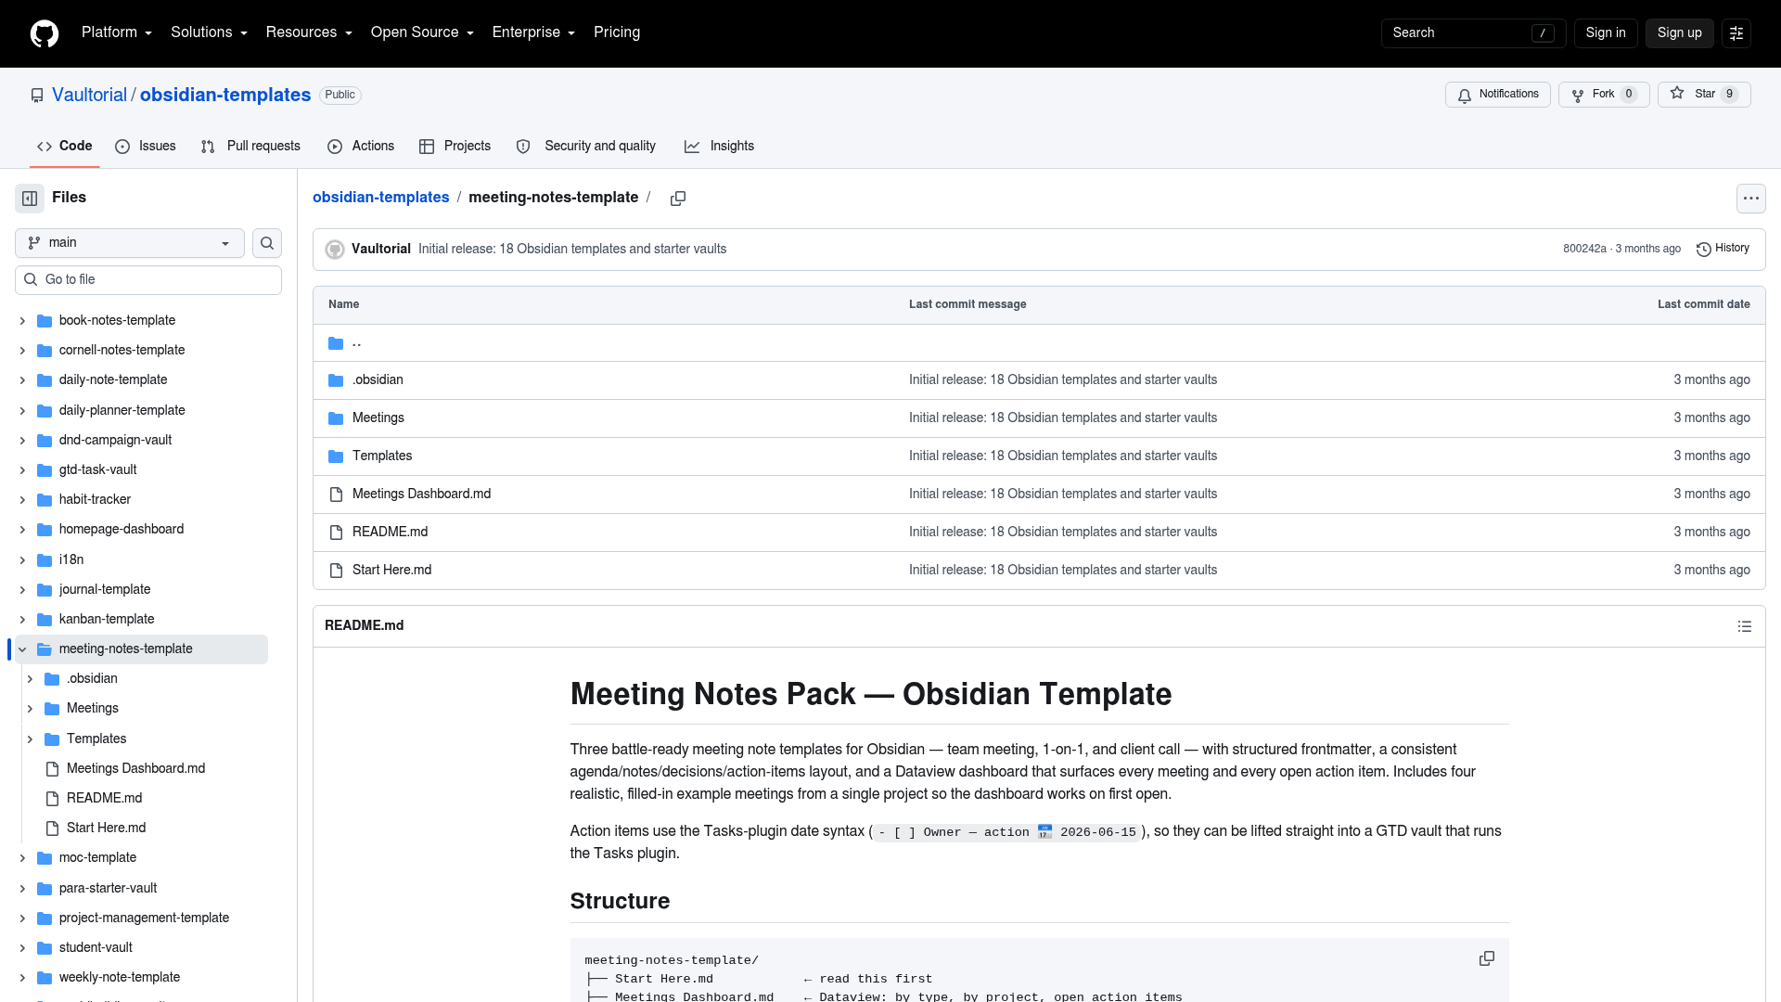Expand the habit-tracker folder
The height and width of the screenshot is (1002, 1781).
(x=22, y=500)
